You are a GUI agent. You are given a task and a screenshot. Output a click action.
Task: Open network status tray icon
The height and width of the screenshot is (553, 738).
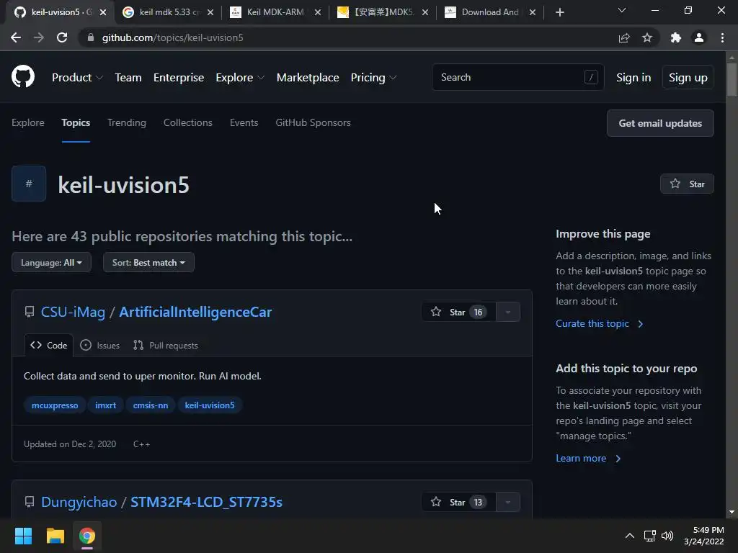pyautogui.click(x=650, y=536)
